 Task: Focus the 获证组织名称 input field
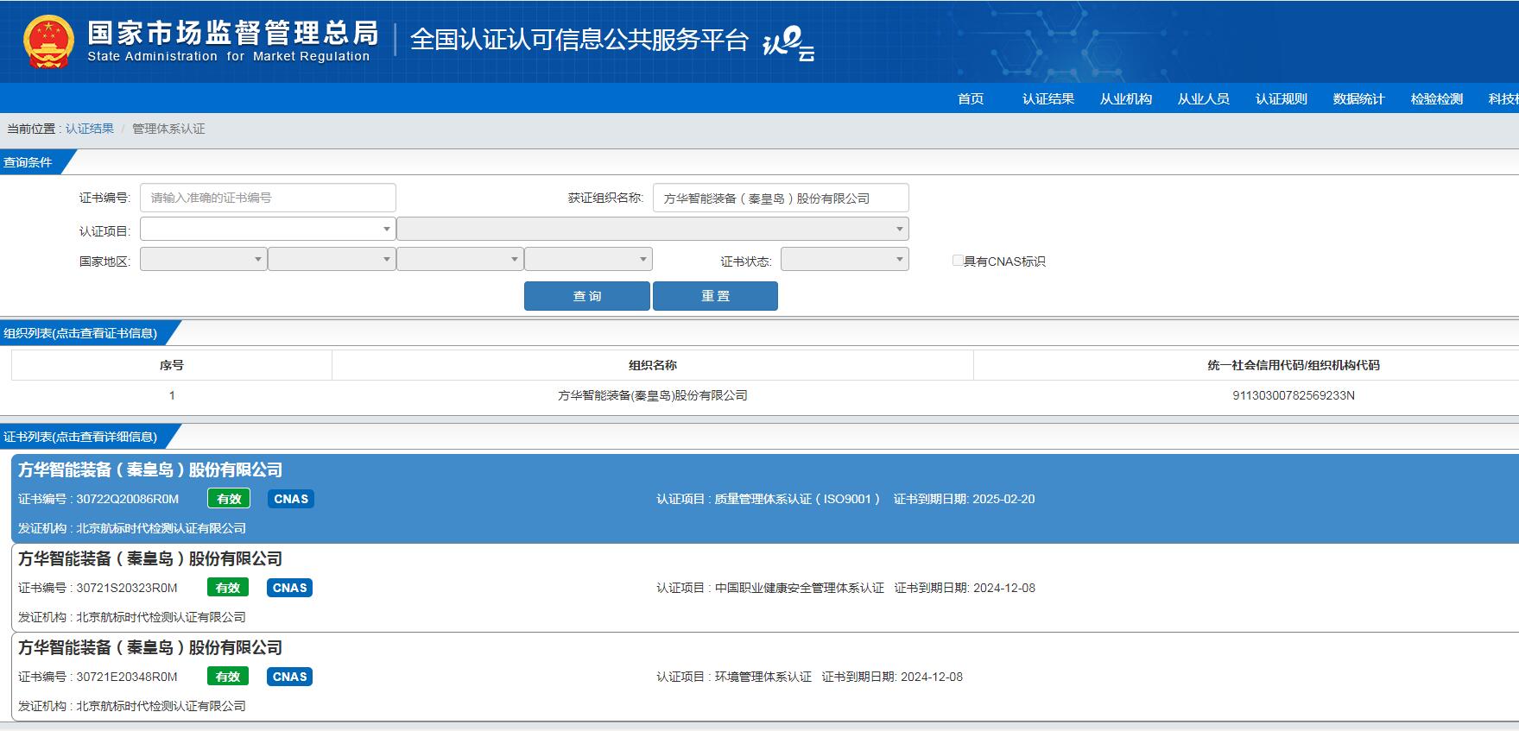(x=781, y=198)
